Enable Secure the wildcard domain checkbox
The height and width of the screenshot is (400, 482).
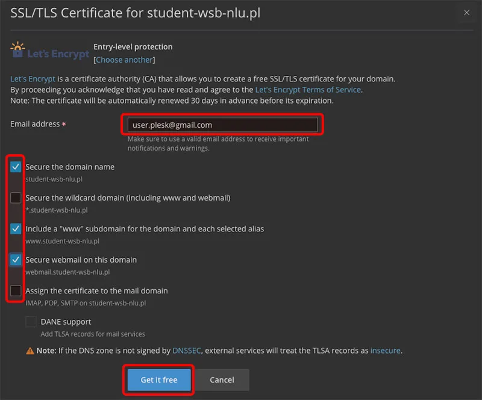pos(16,198)
